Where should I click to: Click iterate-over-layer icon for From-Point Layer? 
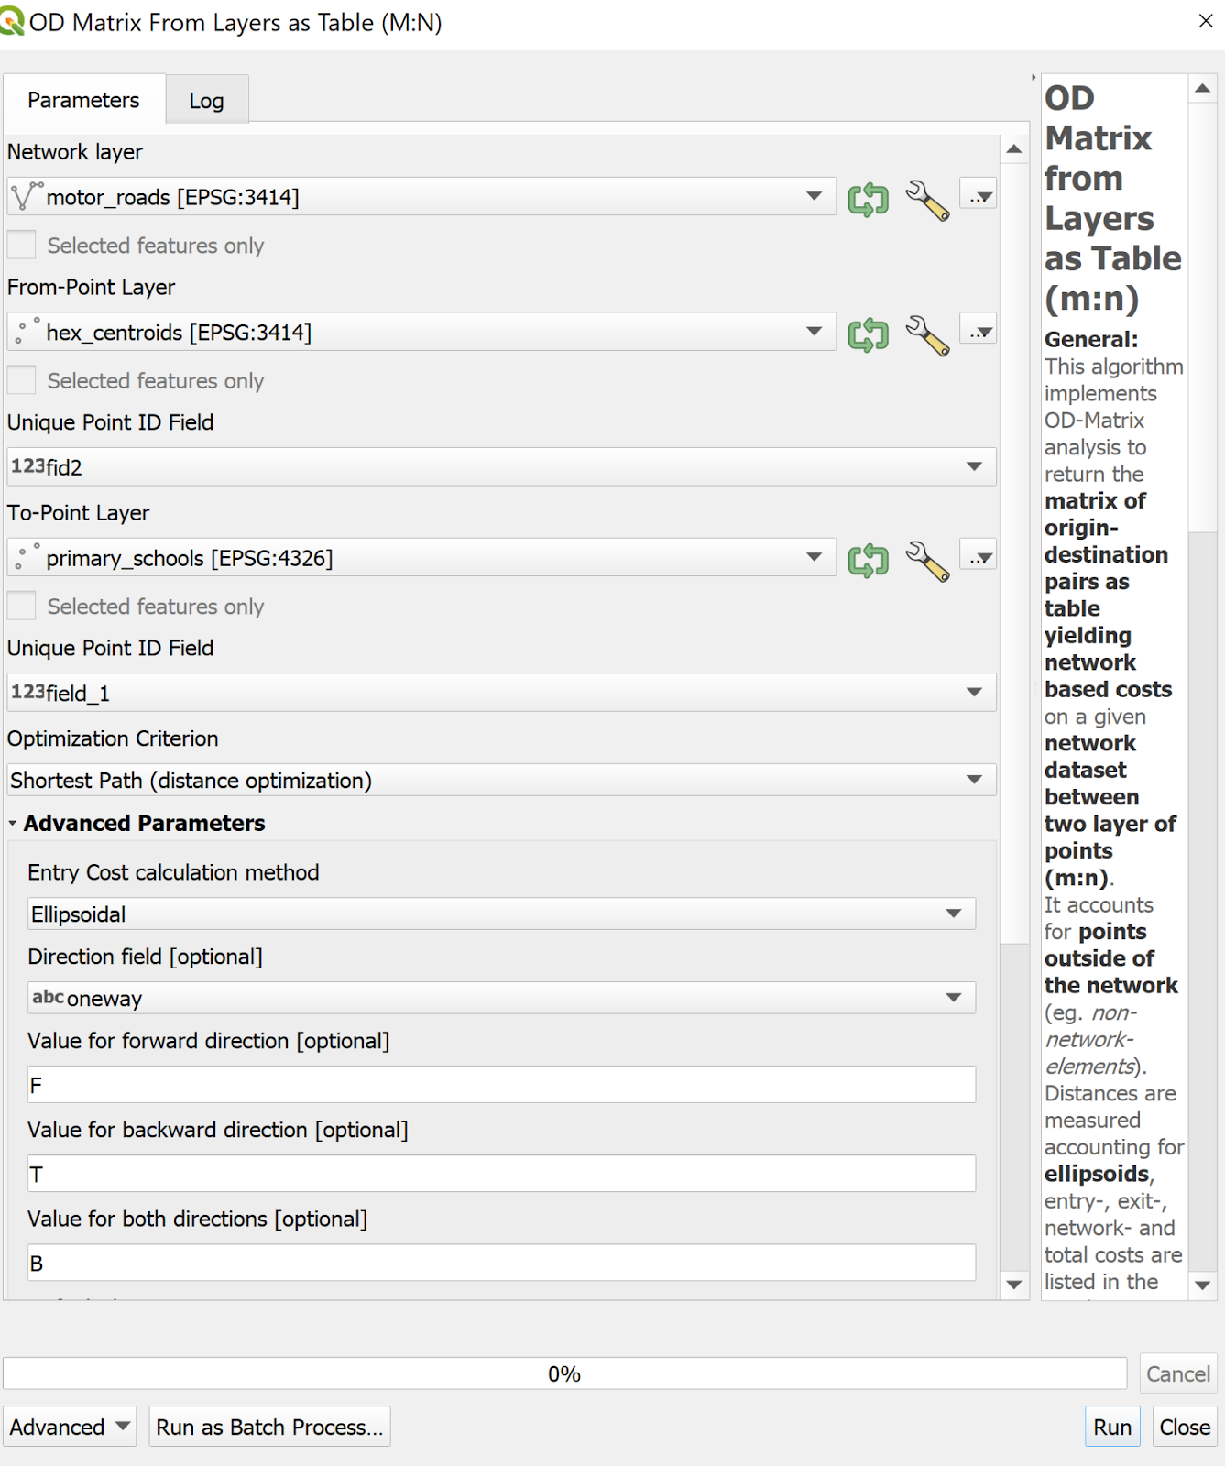pyautogui.click(x=868, y=334)
